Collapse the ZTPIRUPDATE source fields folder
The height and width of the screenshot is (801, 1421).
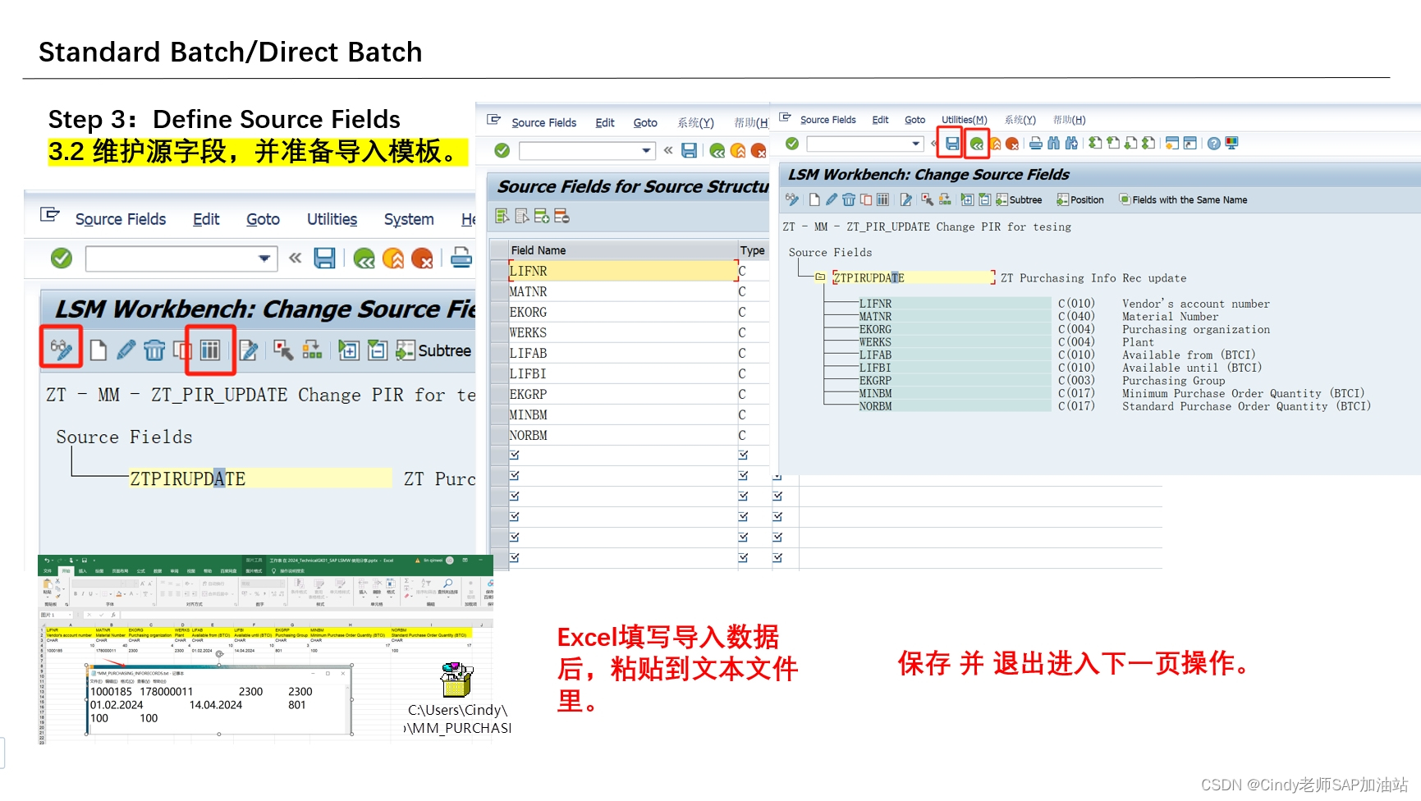click(x=819, y=278)
